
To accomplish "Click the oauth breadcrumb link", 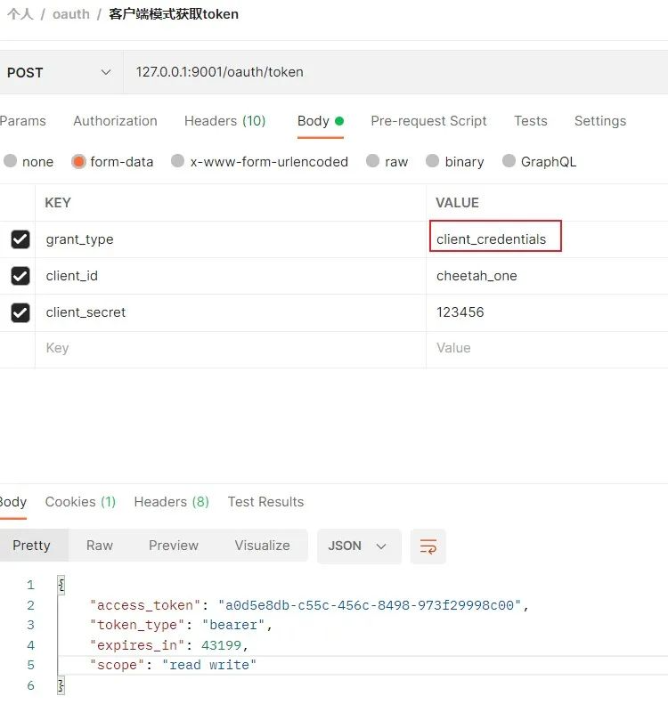I will pos(71,14).
